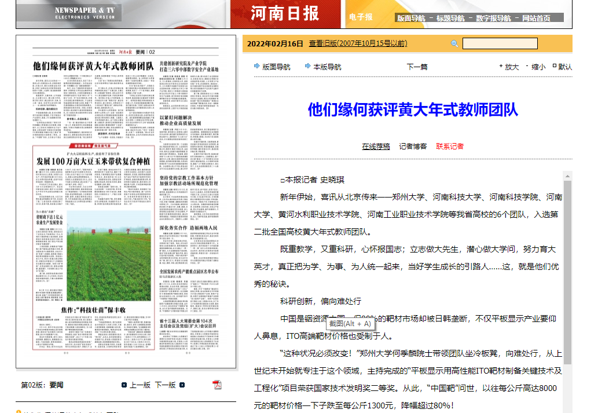Go to 网站首页 in the top menu
Image resolution: width=598 pixels, height=413 pixels.
536,18
